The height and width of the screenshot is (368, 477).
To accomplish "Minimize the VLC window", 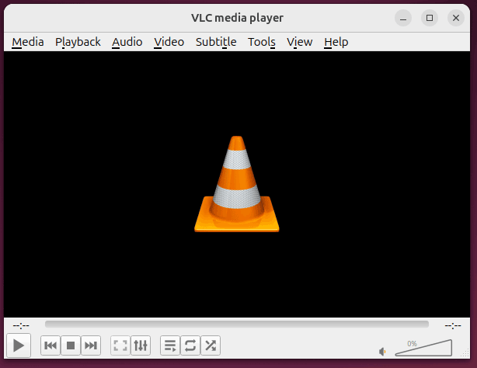I will click(x=403, y=18).
